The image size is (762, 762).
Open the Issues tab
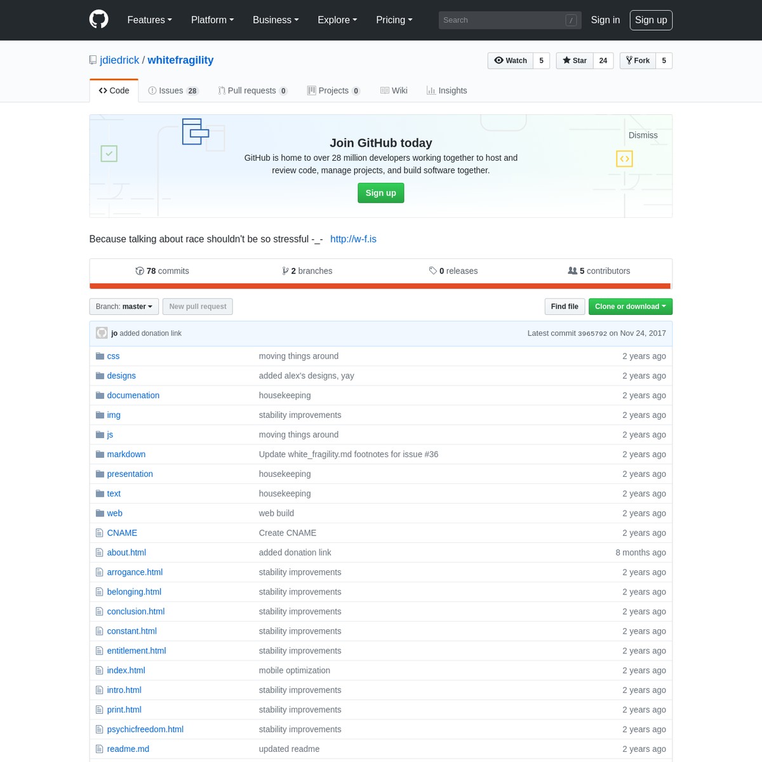pos(173,91)
